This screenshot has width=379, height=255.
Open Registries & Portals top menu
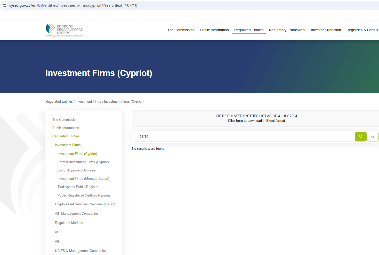pyautogui.click(x=362, y=30)
